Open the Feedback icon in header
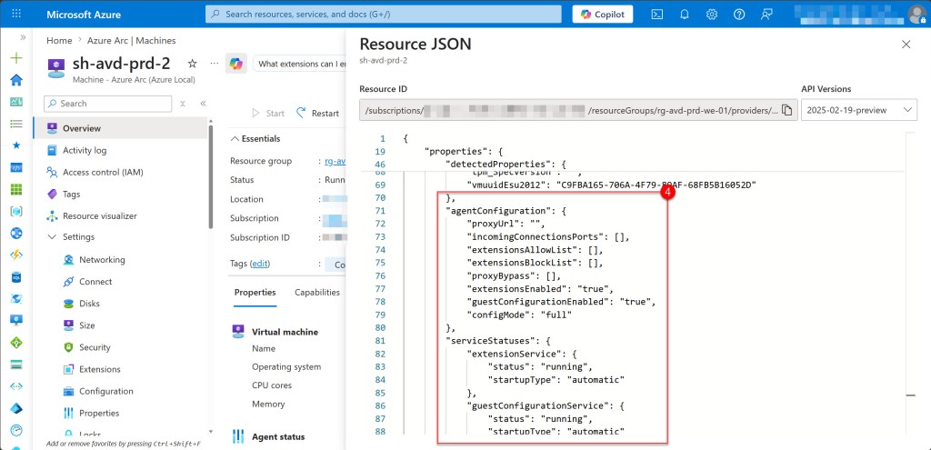This screenshot has height=450, width=931. (767, 15)
